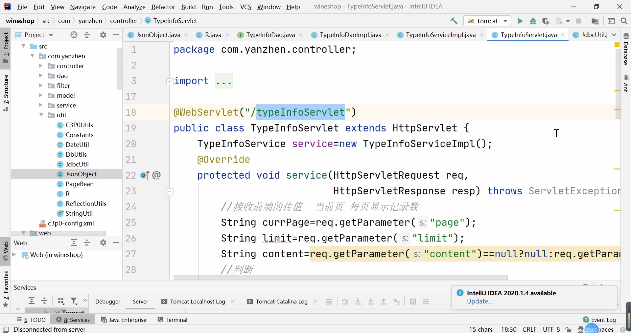Click the filter icon in Services toolbar
The height and width of the screenshot is (333, 631).
point(74,301)
